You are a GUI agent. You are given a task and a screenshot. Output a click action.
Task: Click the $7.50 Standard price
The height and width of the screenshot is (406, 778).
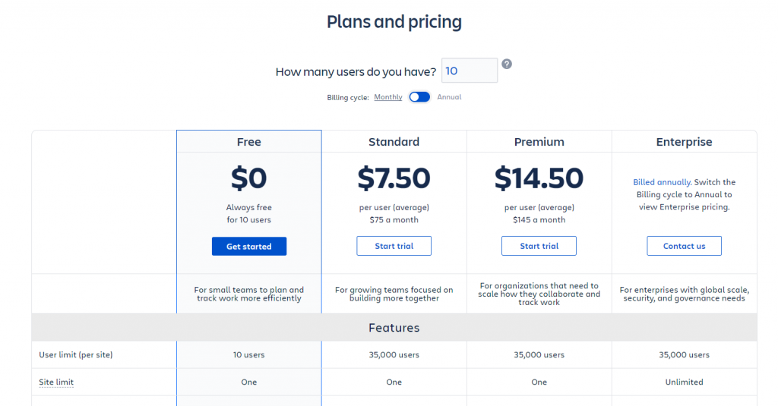point(394,178)
